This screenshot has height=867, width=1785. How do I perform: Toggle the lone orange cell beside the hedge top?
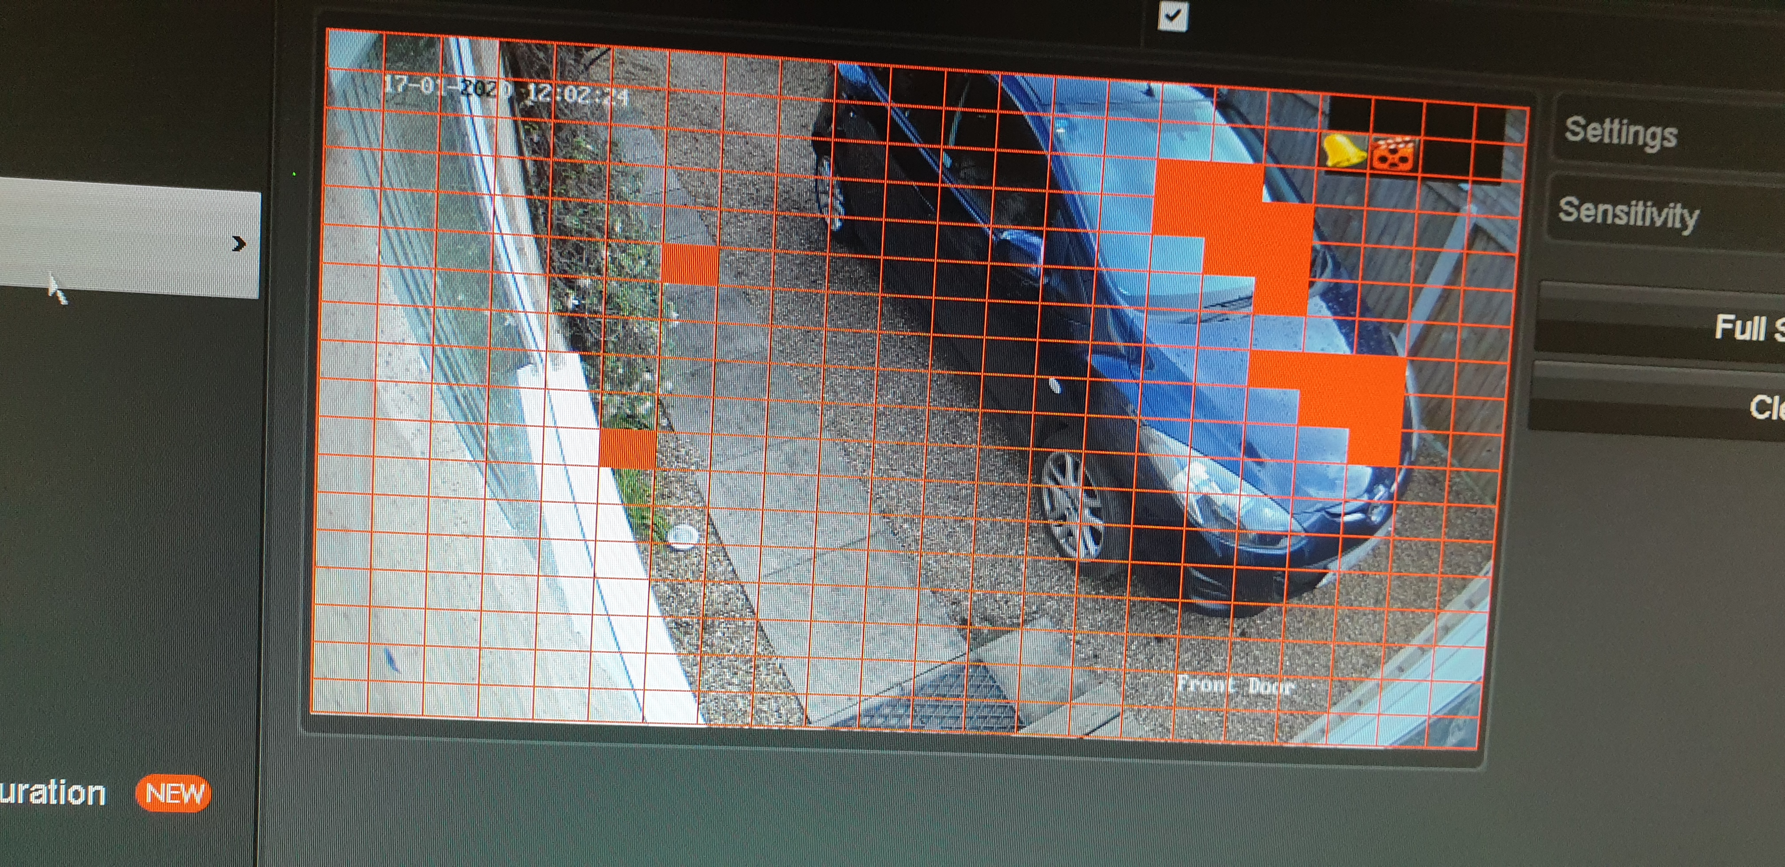click(x=689, y=264)
